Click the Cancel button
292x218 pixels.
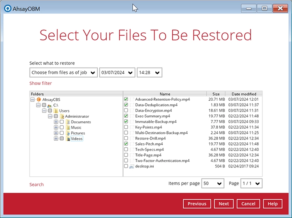(x=248, y=204)
